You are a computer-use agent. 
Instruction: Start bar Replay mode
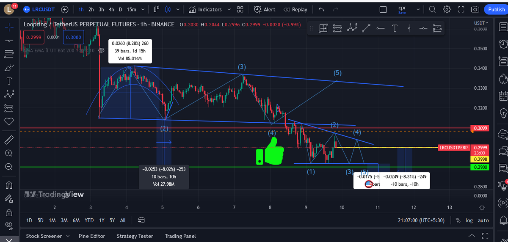(295, 9)
